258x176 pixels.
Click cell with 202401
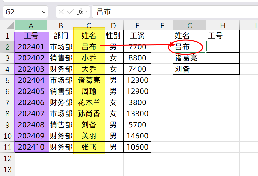[31, 47]
